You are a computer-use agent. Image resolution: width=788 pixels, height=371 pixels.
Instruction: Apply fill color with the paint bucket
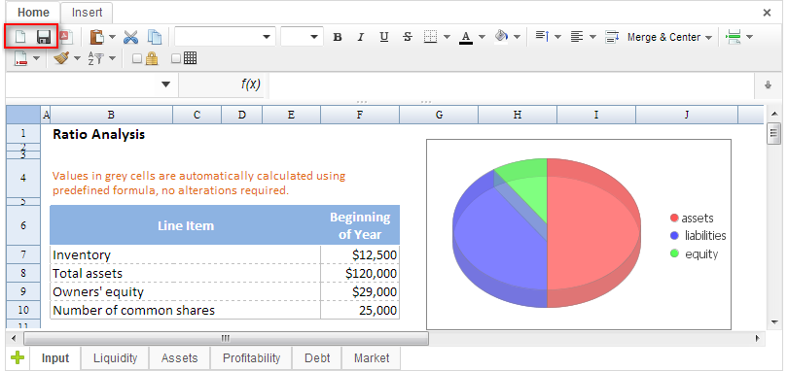point(501,37)
